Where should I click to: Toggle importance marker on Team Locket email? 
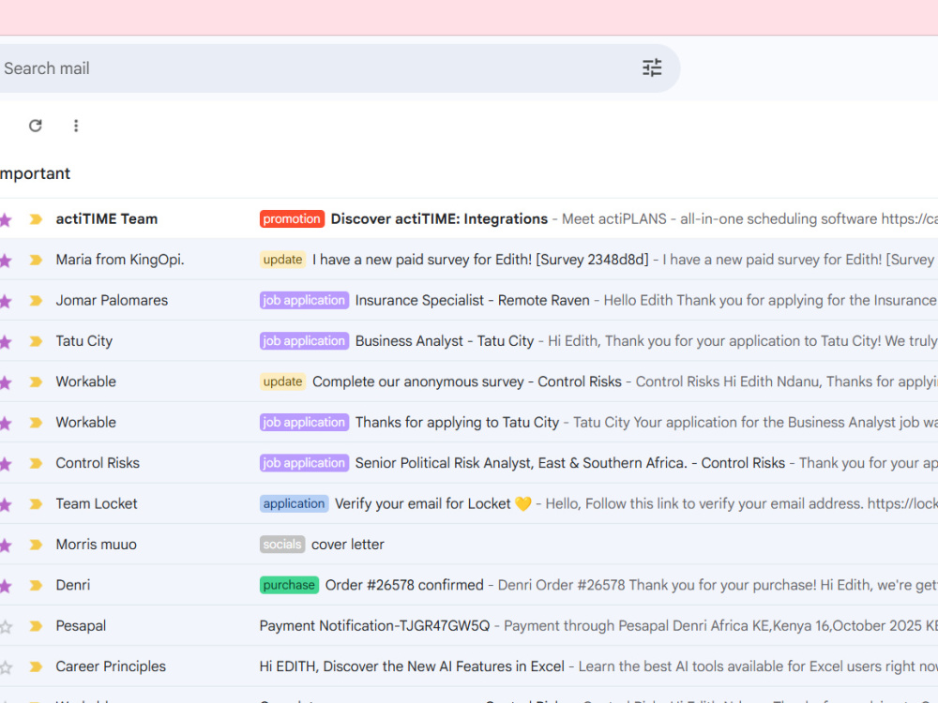[36, 504]
